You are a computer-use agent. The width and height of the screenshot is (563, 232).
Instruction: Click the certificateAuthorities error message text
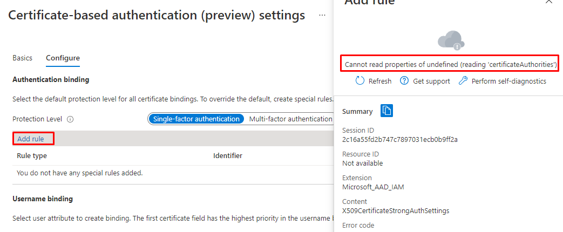pos(450,64)
